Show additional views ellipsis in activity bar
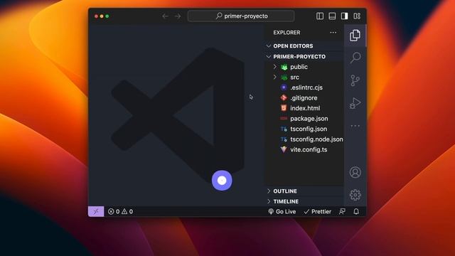455x256 pixels. 355,126
